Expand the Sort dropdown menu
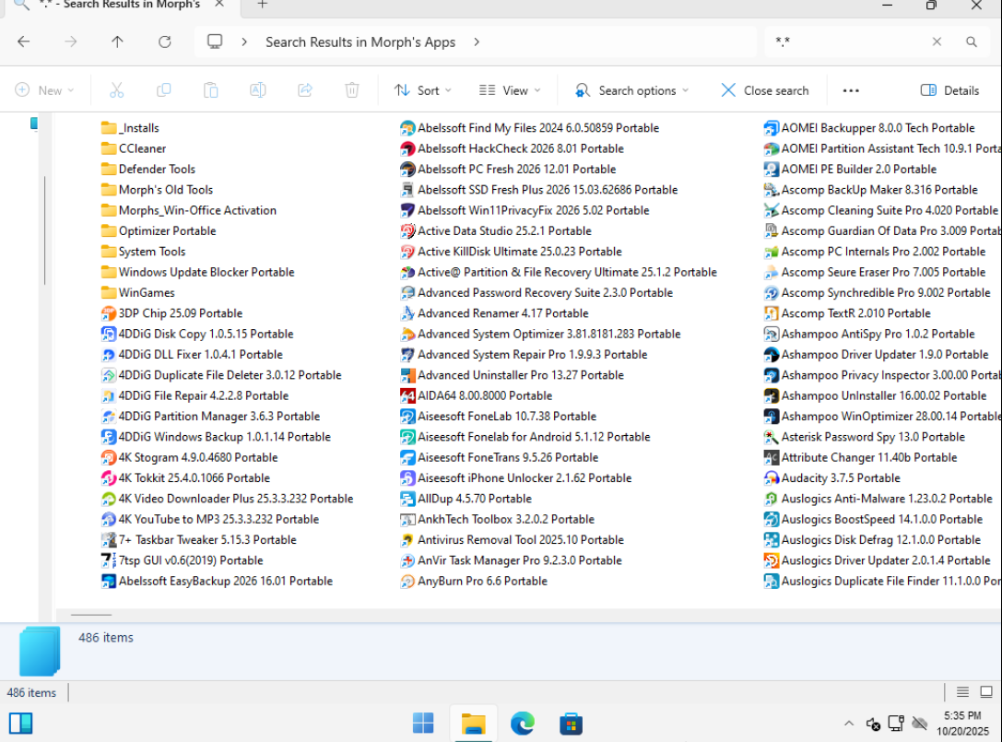Screen dimensions: 1002x742 pos(423,90)
